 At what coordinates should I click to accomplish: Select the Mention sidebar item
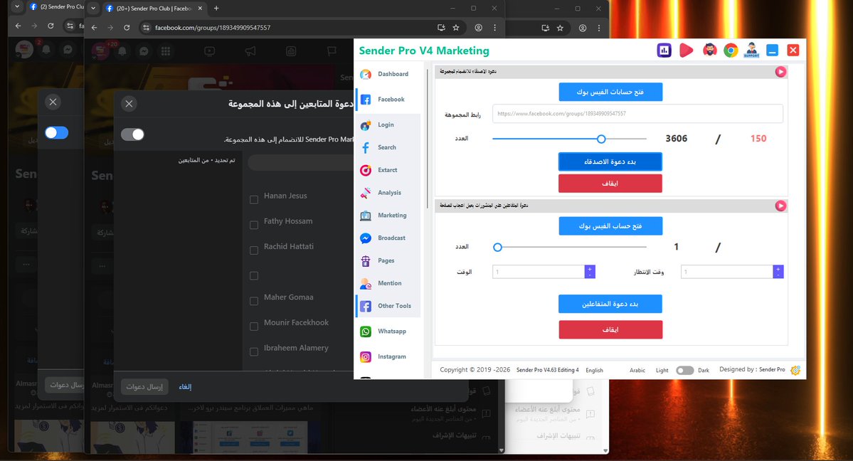[388, 283]
